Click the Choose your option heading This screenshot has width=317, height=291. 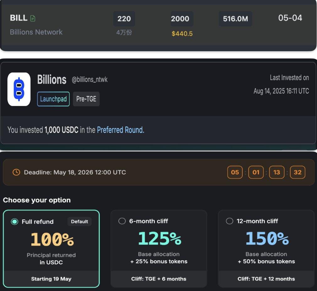(37, 200)
